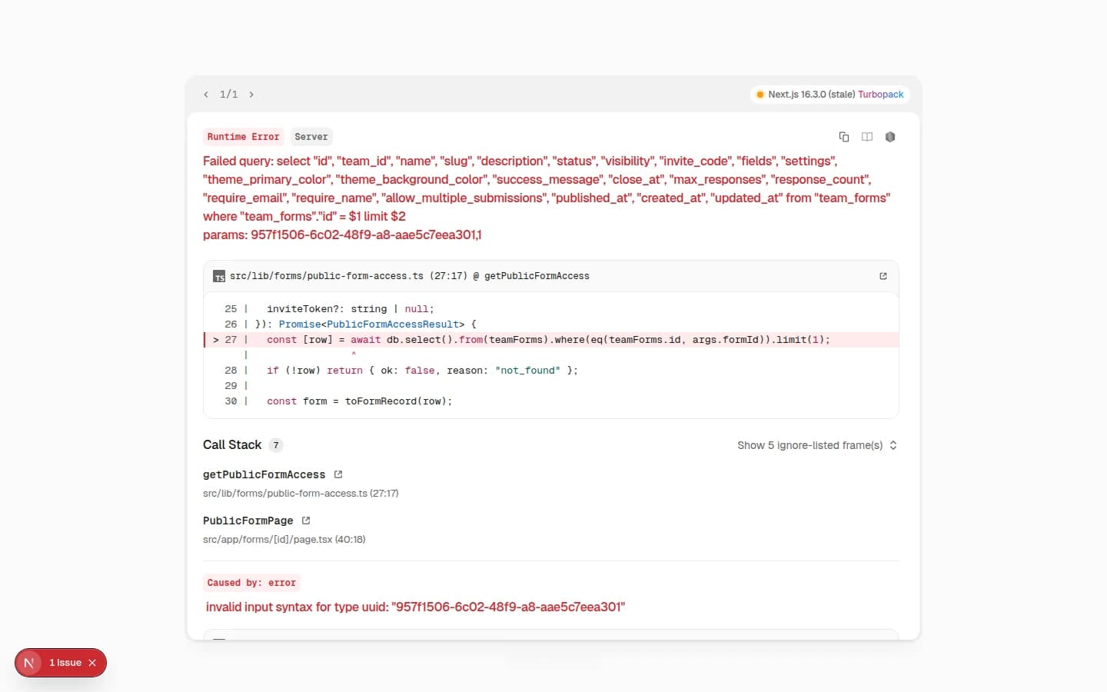Click the Next.js N logo badge
The height and width of the screenshot is (692, 1107).
click(x=29, y=663)
